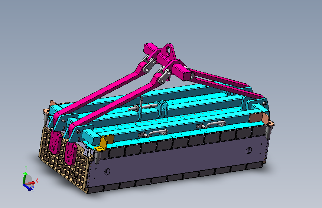This screenshot has height=208, width=322.
Task: Select the nearest long magenta lifting arm
Action: [x=115, y=103]
